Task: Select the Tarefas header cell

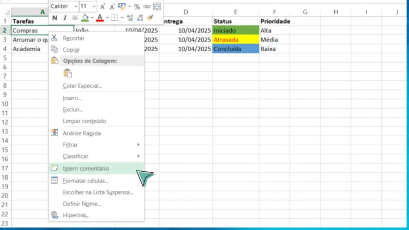Action: [30, 21]
